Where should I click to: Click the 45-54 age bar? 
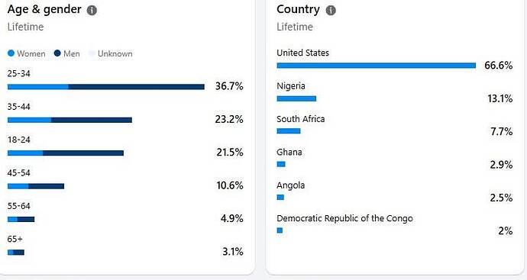(36, 186)
